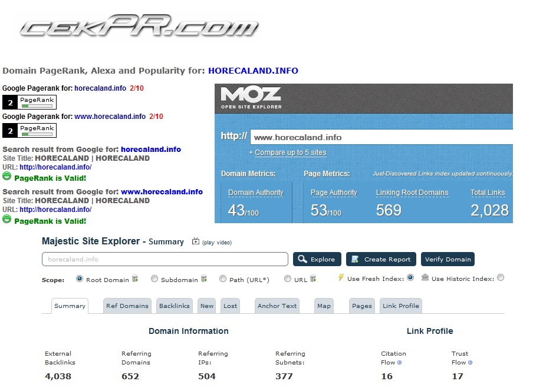Click the cekPR.com logo
Viewport: 533px width, 391px height.
tap(139, 25)
